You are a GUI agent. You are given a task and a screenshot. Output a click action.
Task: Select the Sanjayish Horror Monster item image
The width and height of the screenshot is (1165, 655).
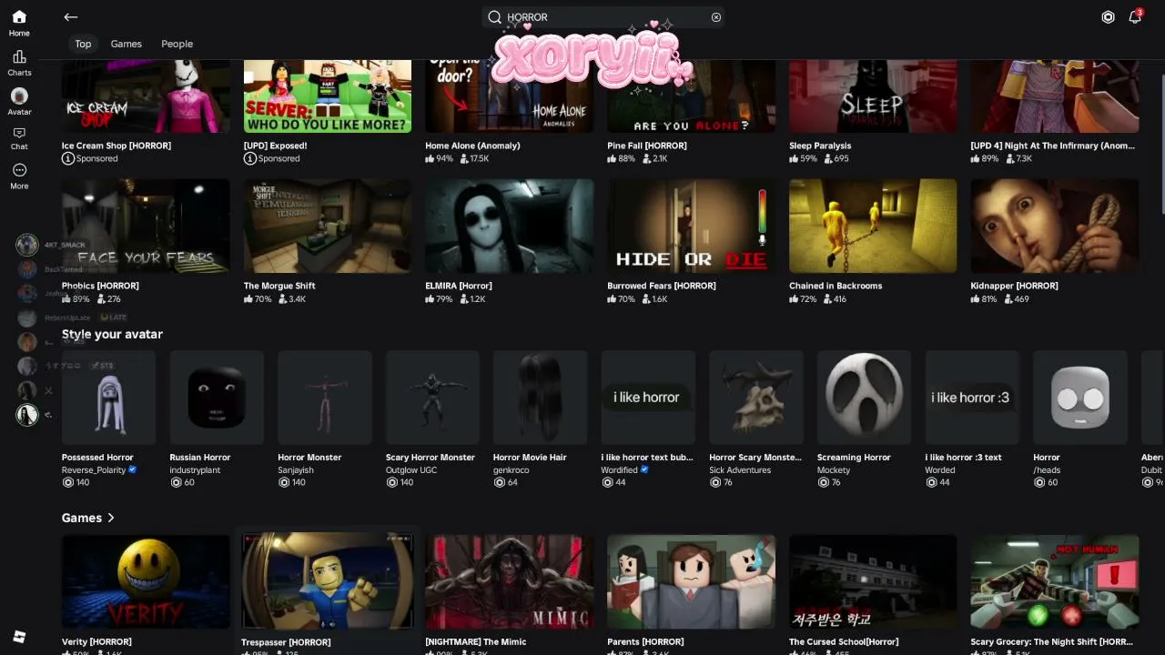[x=325, y=398]
